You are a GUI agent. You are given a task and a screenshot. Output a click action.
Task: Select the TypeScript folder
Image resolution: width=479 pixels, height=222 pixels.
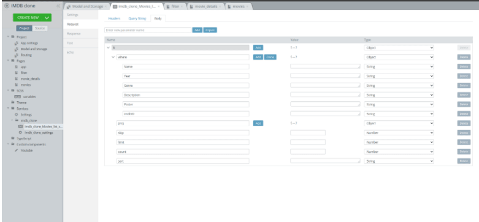[x=24, y=139]
